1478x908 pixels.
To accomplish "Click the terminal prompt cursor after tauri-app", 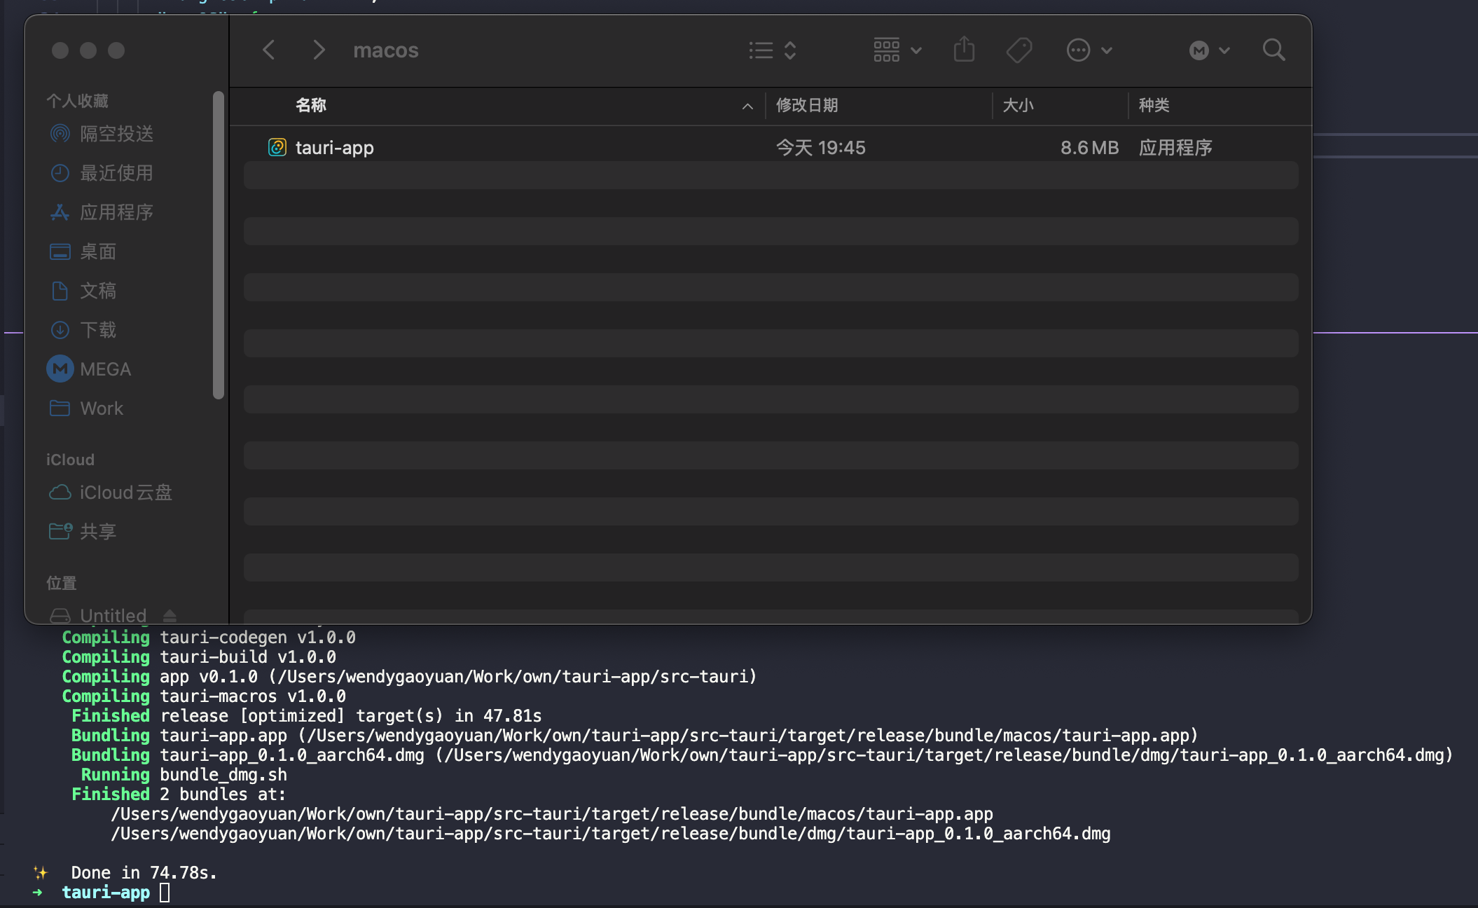I will point(165,893).
